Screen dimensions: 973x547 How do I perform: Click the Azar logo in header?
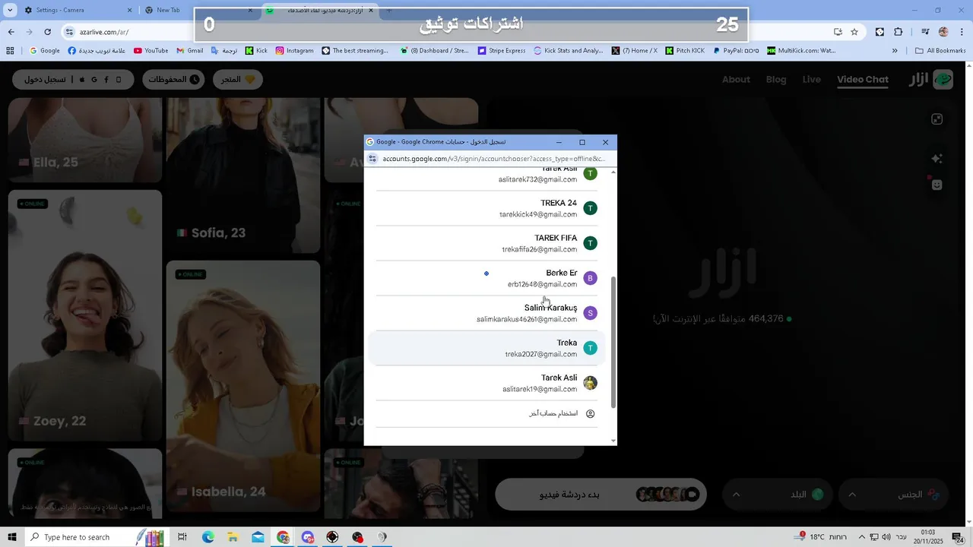click(x=931, y=79)
